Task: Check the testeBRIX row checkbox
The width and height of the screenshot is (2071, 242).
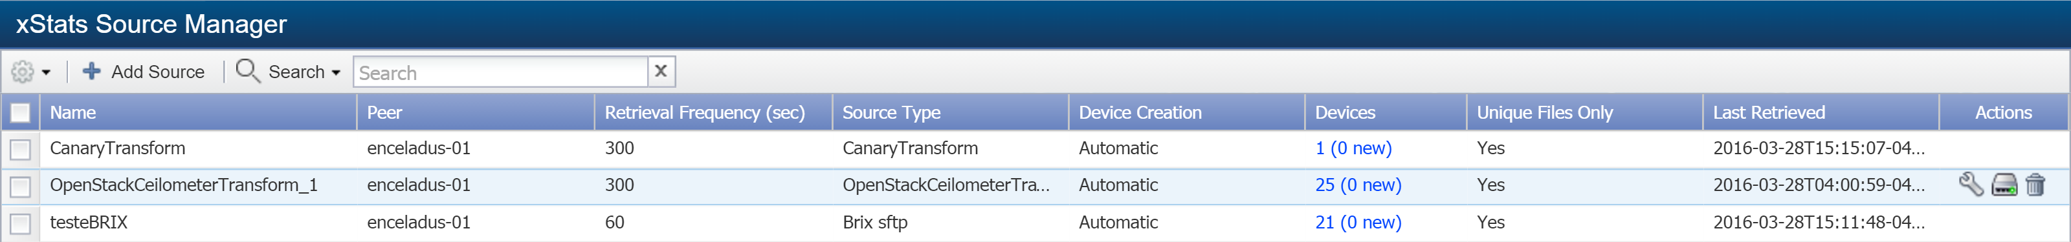Action: [x=20, y=223]
